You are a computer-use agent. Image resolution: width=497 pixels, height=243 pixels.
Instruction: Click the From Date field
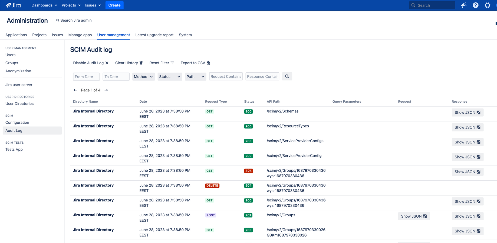[86, 77]
